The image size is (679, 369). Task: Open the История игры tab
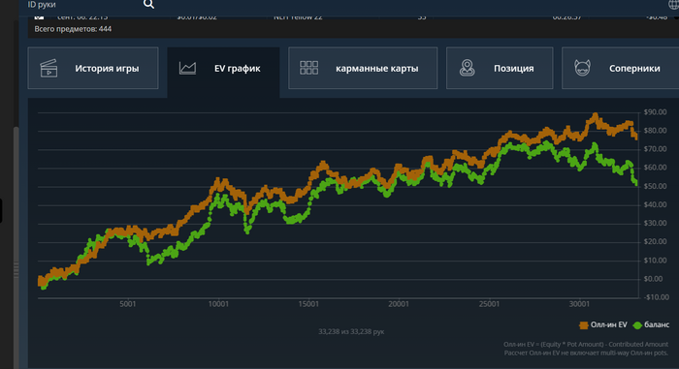point(93,69)
